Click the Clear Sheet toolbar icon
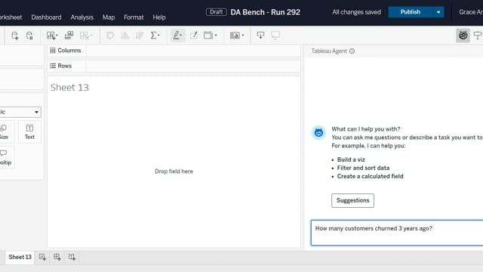The height and width of the screenshot is (272, 483). [x=84, y=36]
